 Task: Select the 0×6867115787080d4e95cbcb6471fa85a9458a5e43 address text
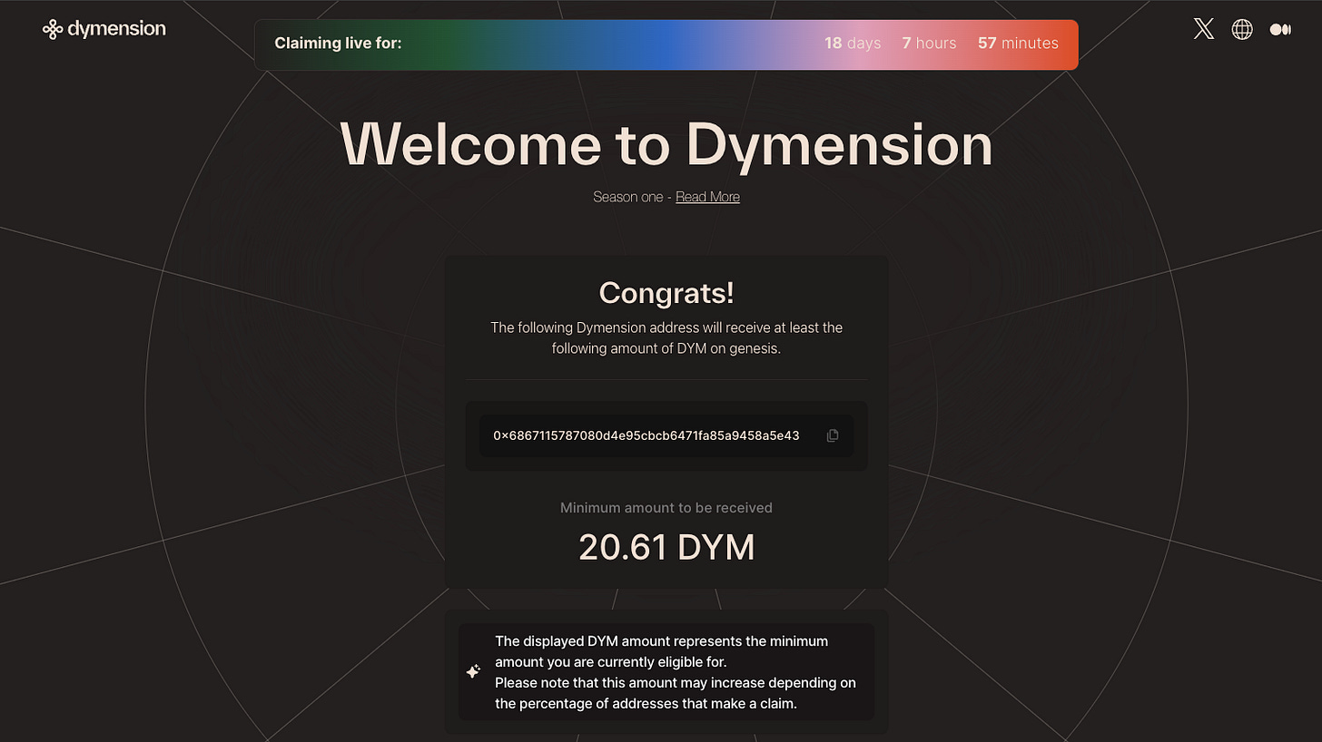[x=646, y=435]
